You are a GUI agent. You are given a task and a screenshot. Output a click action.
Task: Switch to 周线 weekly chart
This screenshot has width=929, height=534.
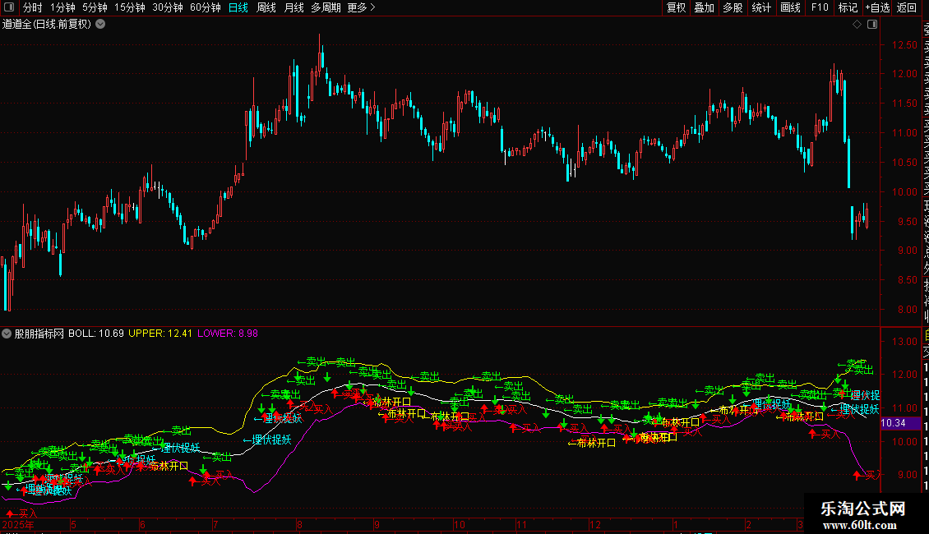coord(266,7)
